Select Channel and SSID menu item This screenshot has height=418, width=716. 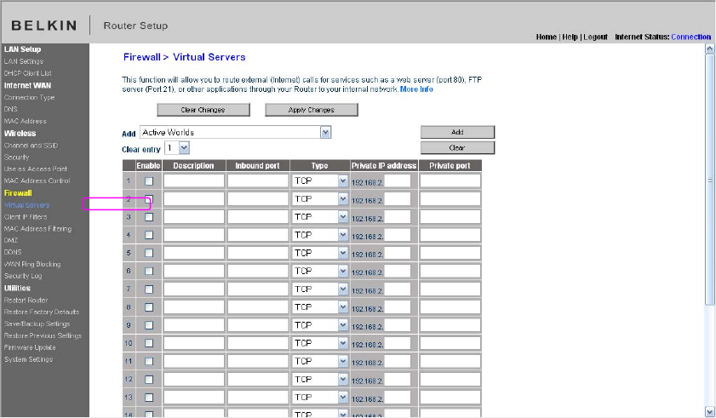[x=31, y=146]
